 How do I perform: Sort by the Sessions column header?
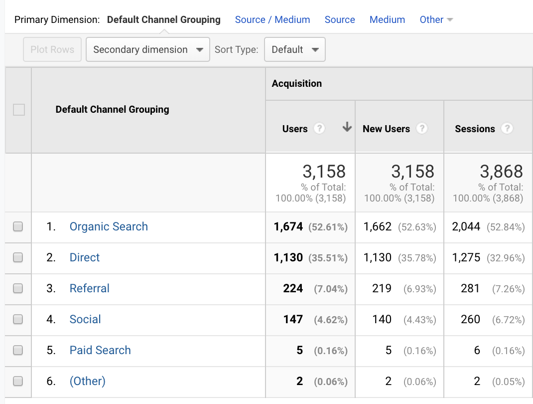click(x=475, y=129)
